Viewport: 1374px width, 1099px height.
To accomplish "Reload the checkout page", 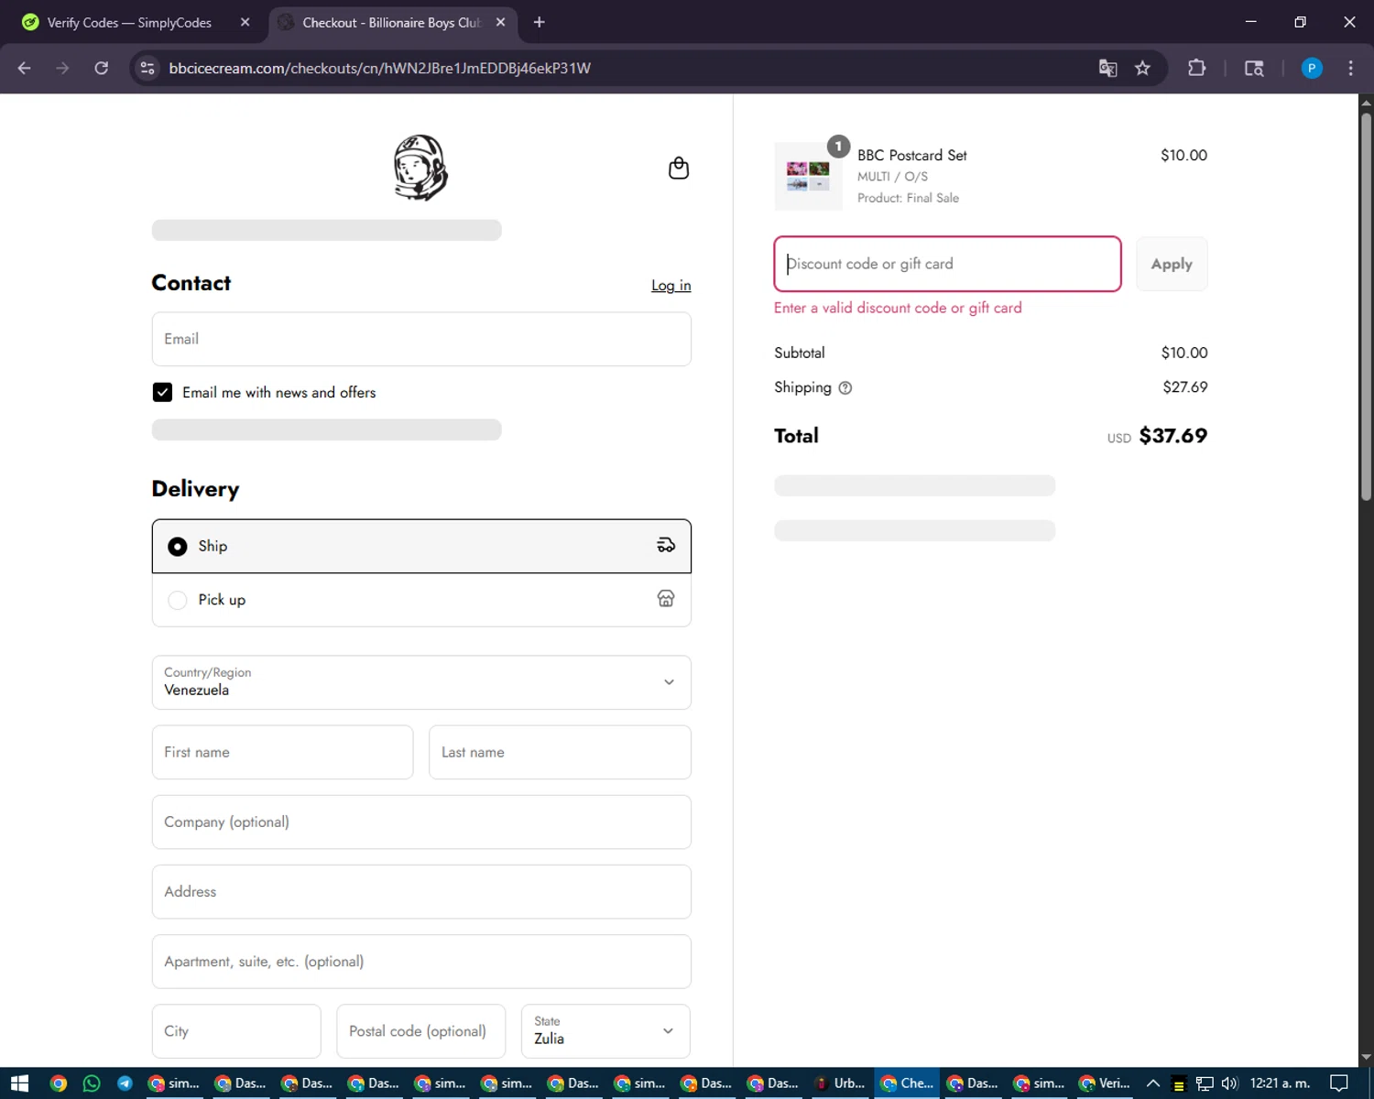I will coord(102,68).
